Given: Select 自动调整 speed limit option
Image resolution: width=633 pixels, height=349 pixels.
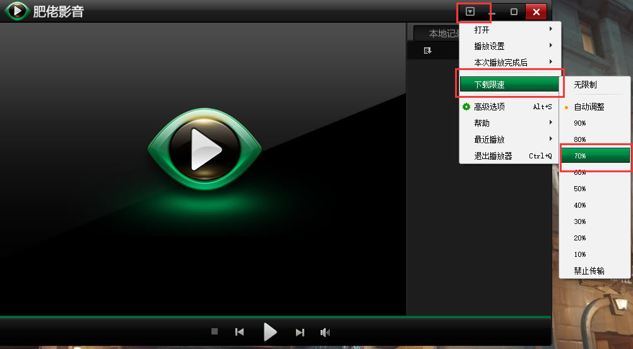Looking at the screenshot, I should click(x=589, y=107).
